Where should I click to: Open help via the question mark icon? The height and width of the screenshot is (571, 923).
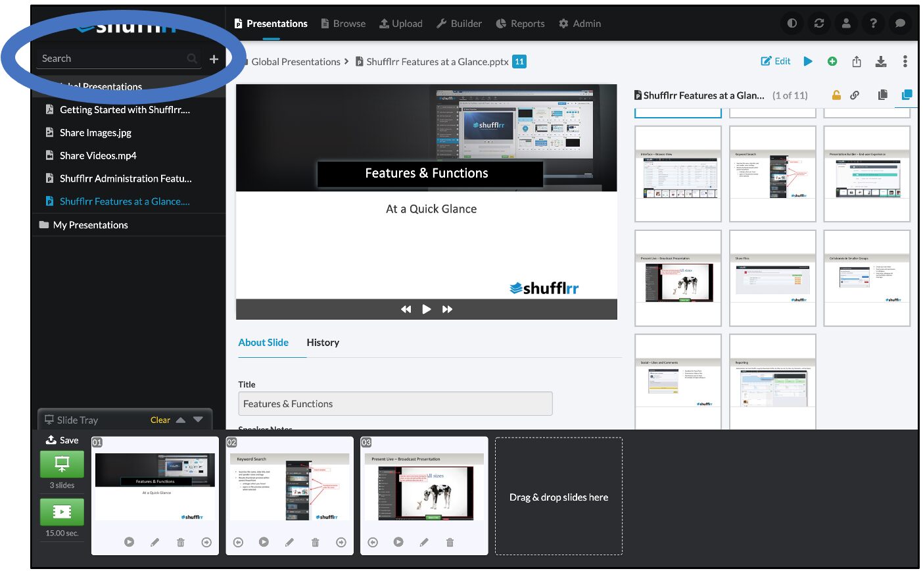[873, 23]
